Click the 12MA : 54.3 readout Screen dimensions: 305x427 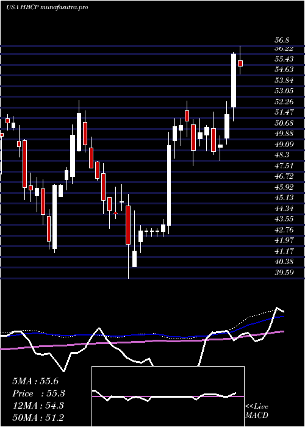click(38, 406)
